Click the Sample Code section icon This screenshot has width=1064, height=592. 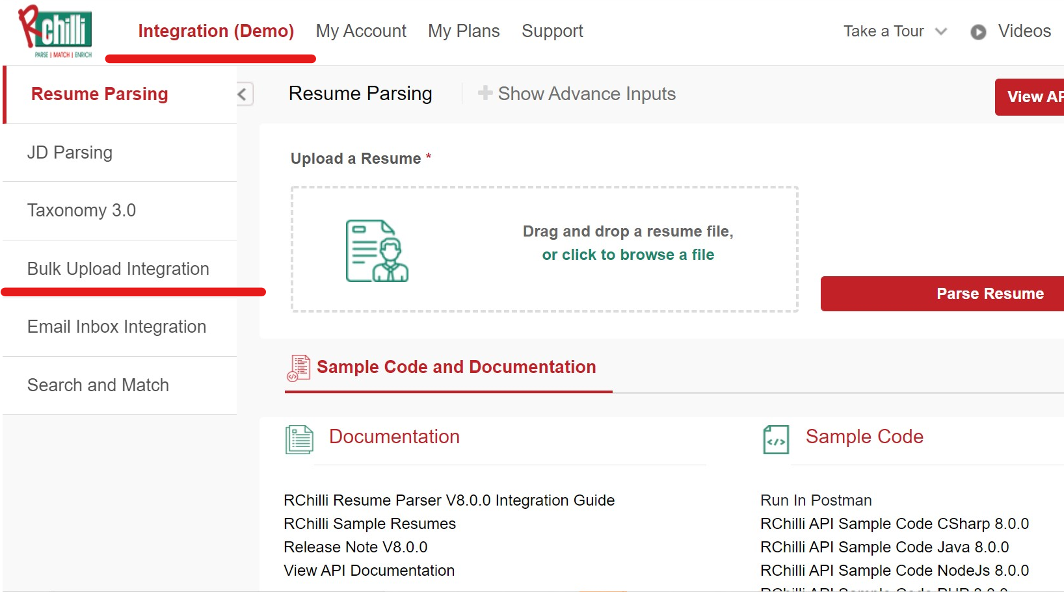[x=776, y=439]
